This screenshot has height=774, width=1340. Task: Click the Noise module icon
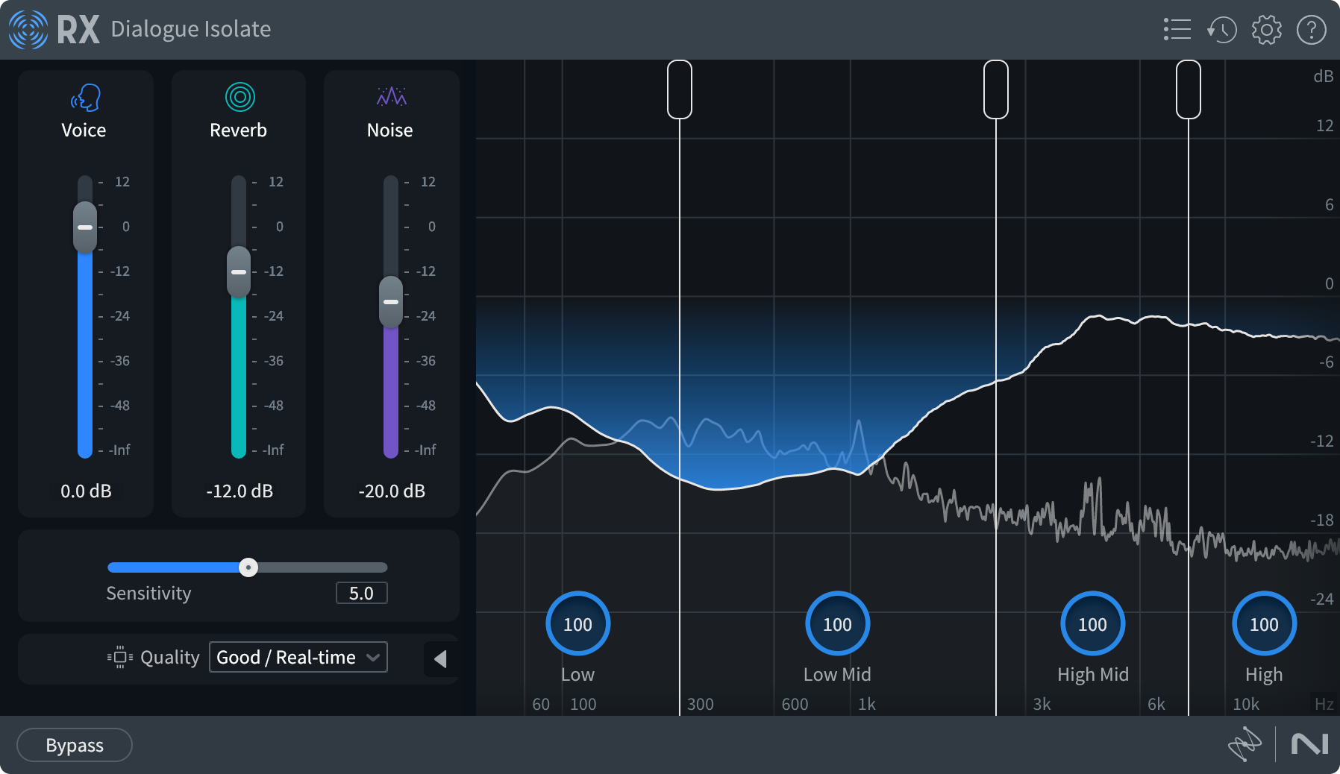click(391, 96)
